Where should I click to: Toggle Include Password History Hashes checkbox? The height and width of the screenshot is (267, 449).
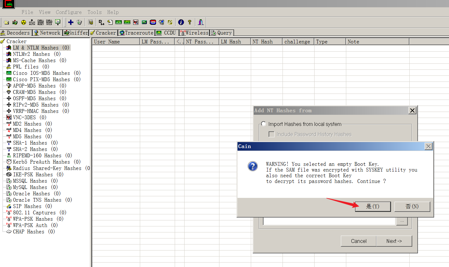[271, 134]
